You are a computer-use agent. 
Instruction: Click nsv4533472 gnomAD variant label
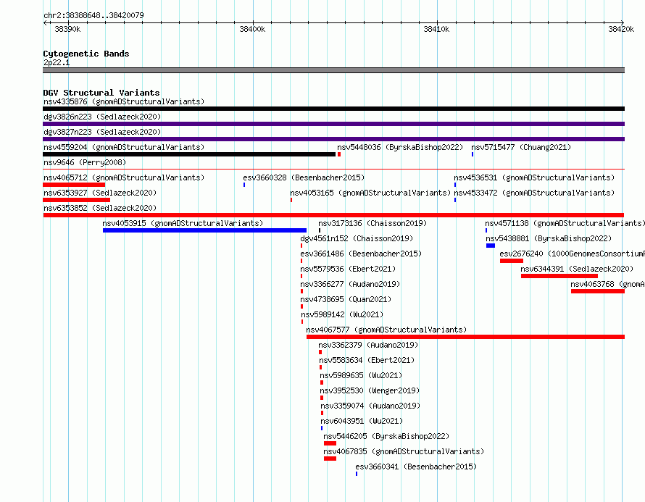(534, 193)
